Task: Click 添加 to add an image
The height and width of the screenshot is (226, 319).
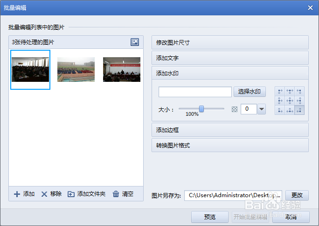Action: (24, 194)
